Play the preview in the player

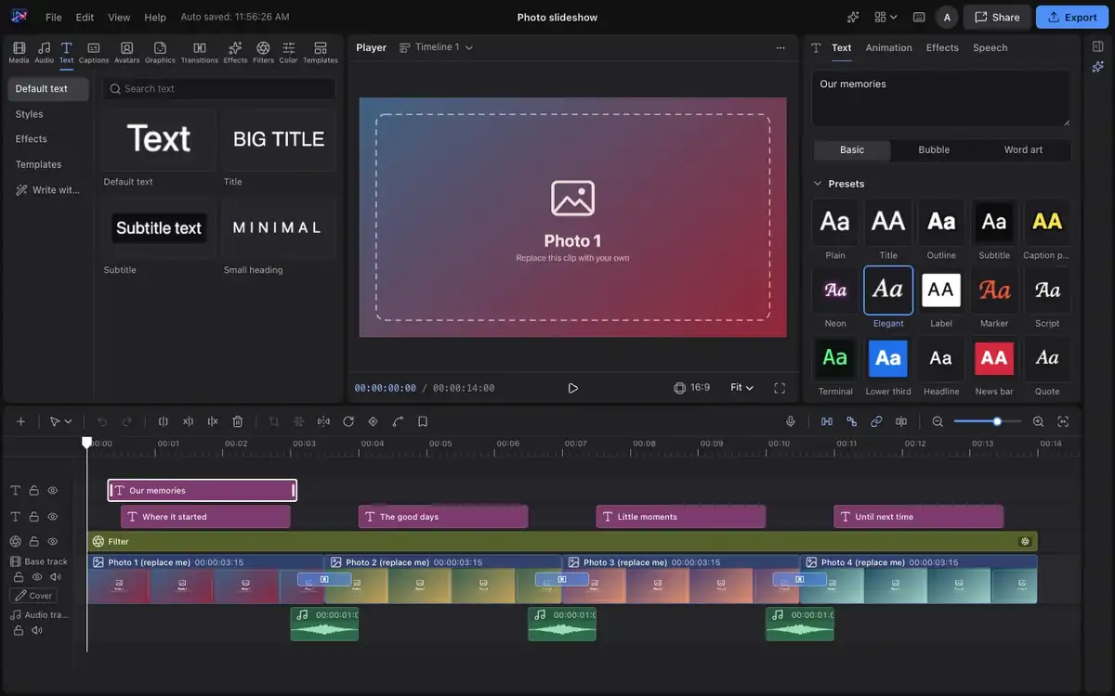click(x=572, y=388)
